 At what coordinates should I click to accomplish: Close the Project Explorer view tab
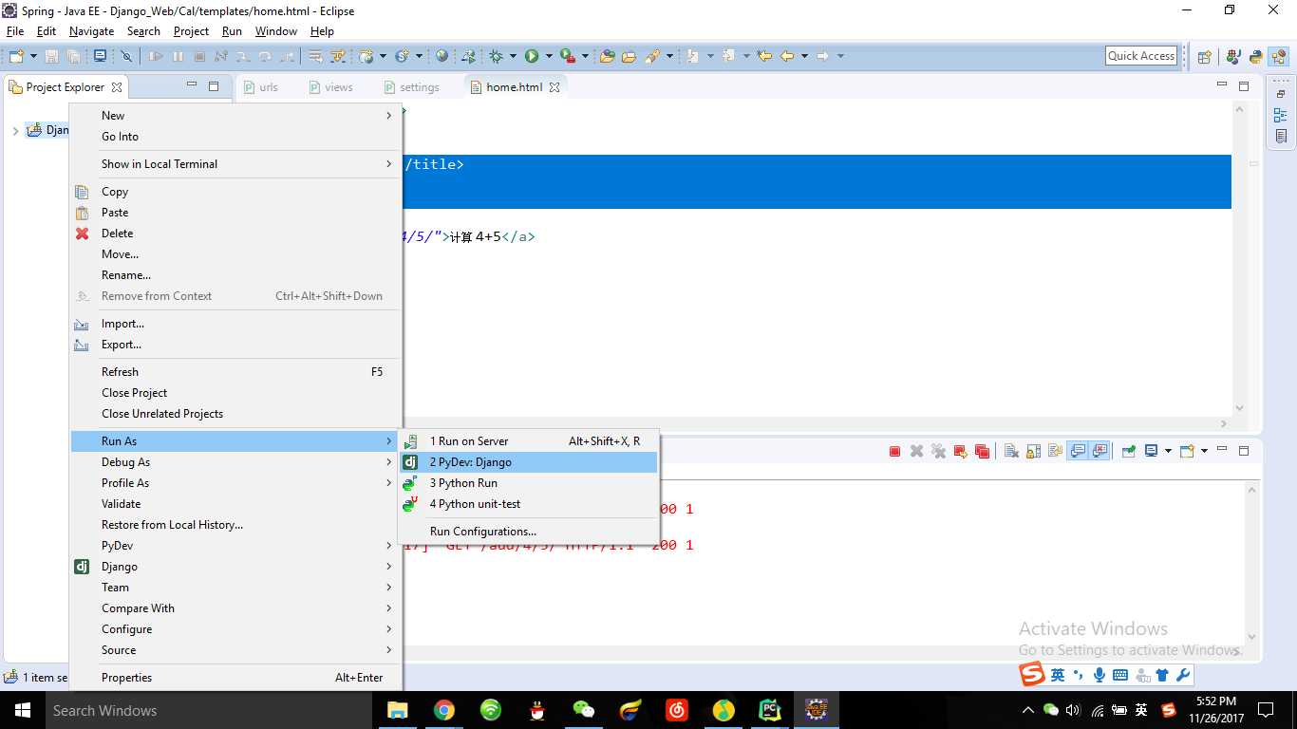[117, 87]
